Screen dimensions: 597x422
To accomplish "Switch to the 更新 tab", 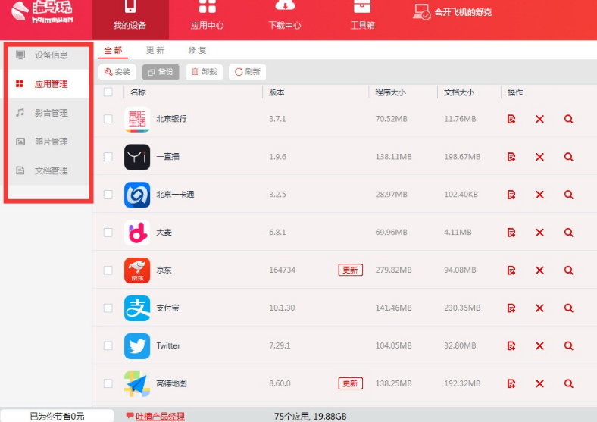I will pyautogui.click(x=155, y=50).
